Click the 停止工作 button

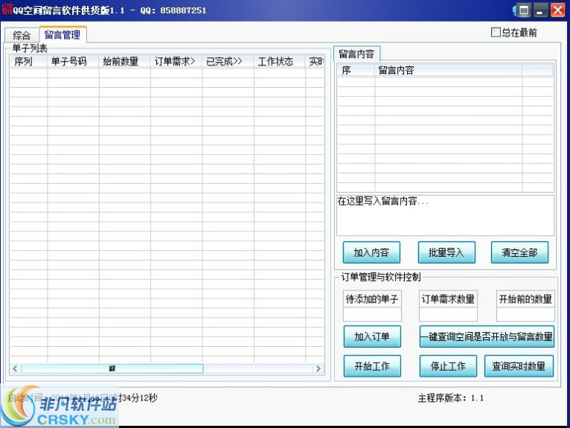click(448, 365)
